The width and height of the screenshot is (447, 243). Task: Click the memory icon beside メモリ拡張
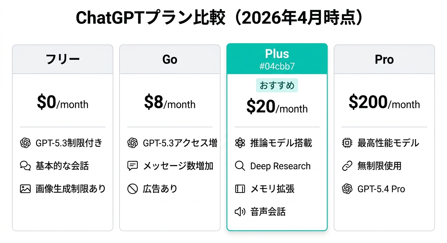click(240, 189)
